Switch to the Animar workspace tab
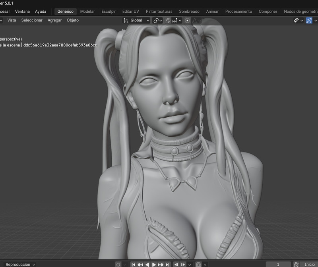 [212, 12]
